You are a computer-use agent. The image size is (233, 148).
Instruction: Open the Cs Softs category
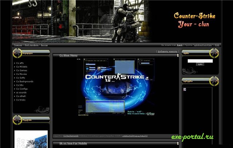coord(20,78)
